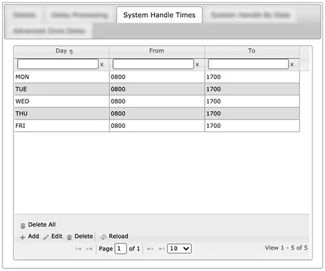Go to first page of grid
This screenshot has height=271, width=325.
coord(79,249)
